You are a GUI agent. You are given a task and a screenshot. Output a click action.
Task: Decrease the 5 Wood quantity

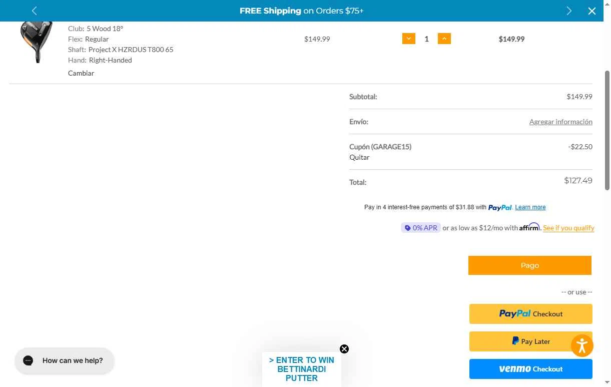pyautogui.click(x=409, y=39)
